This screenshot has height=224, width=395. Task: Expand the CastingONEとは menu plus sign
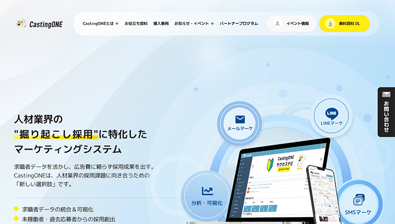(117, 24)
